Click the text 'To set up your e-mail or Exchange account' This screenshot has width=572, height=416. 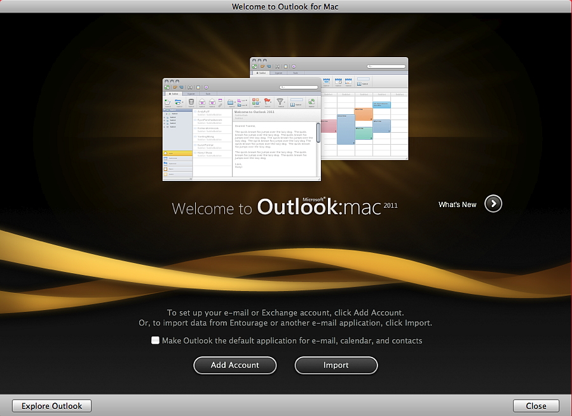250,313
